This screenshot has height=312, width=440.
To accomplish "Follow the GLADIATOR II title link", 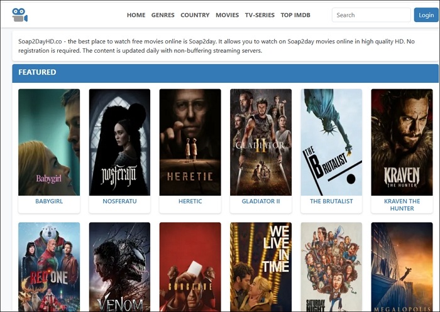I will (x=260, y=202).
